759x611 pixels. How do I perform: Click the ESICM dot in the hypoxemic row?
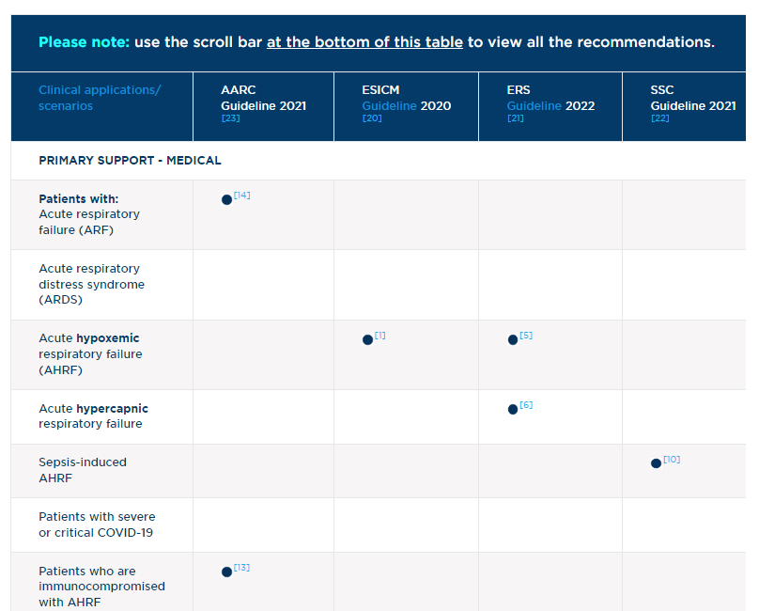pyautogui.click(x=367, y=339)
